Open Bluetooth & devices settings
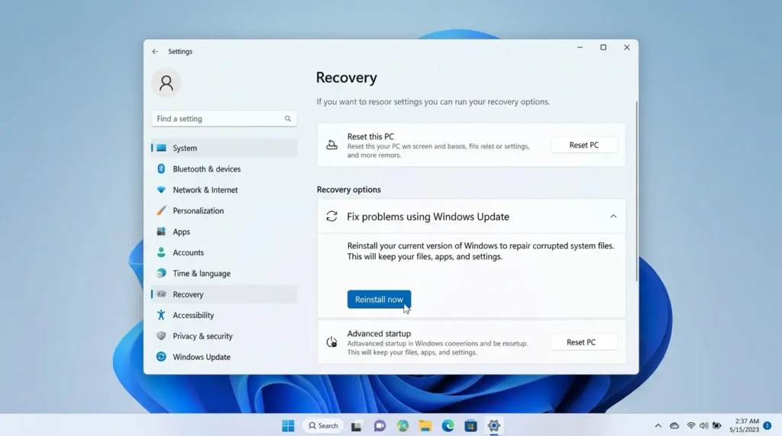 click(x=225, y=168)
